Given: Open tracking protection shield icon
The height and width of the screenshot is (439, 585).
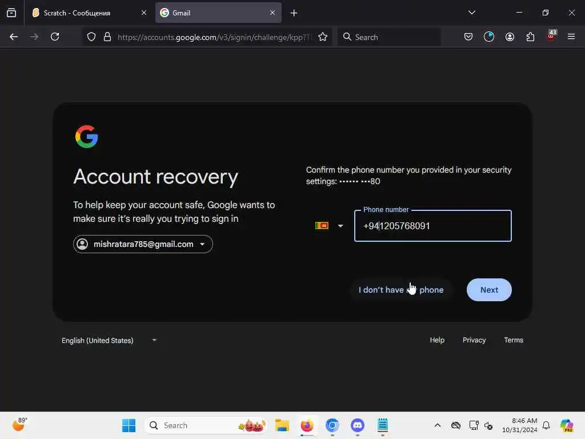Looking at the screenshot, I should (x=91, y=37).
